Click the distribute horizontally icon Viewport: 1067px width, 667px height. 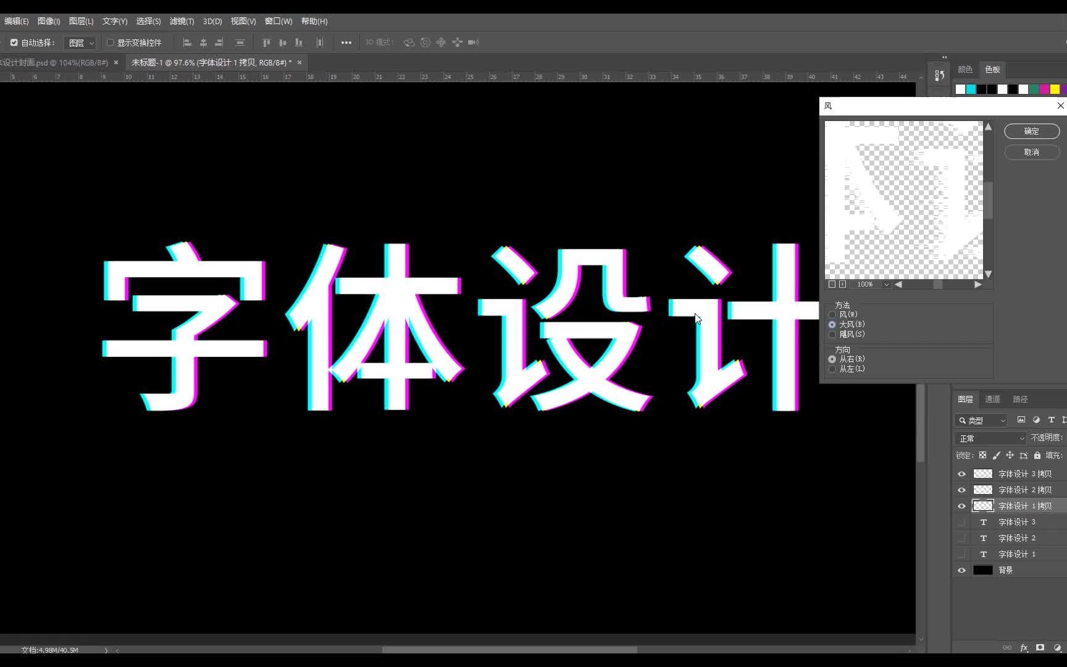coord(319,43)
